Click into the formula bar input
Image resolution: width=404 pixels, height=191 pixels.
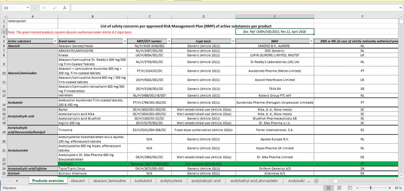[235, 8]
